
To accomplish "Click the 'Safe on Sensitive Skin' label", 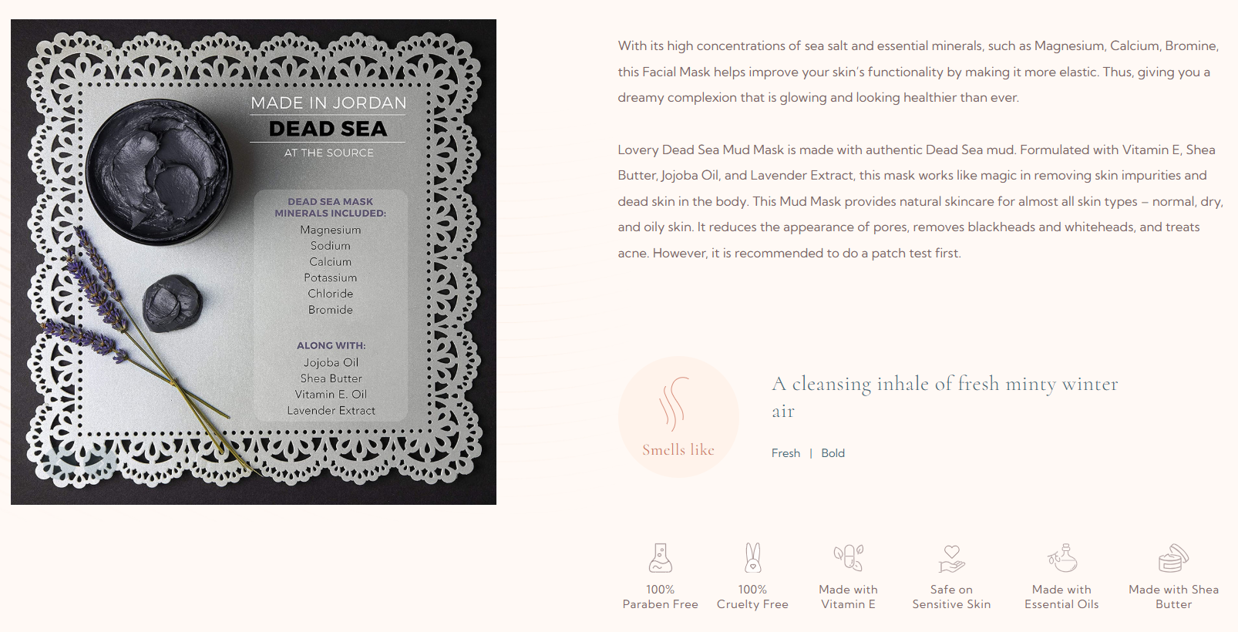I will point(951,597).
